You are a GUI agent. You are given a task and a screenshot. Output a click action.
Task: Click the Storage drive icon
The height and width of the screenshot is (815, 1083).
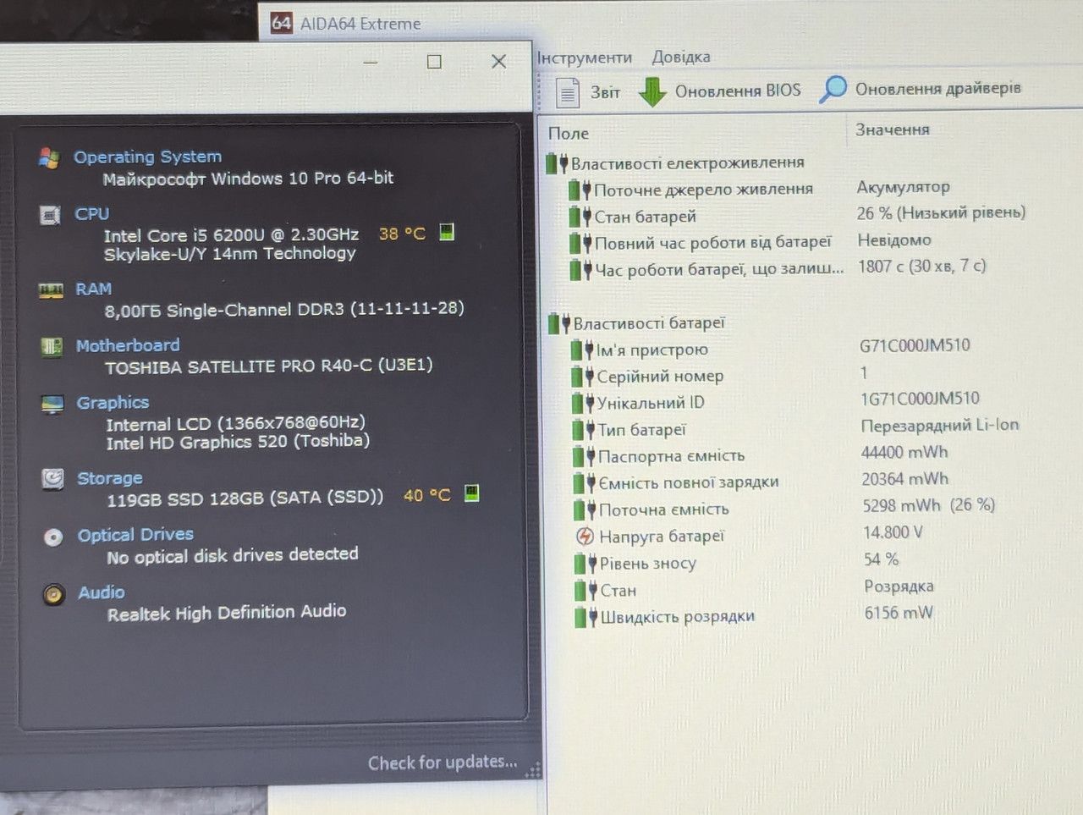[52, 479]
